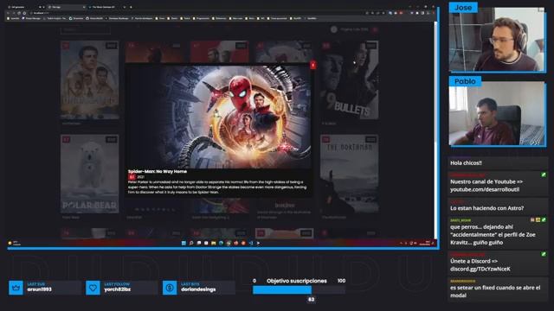The height and width of the screenshot is (311, 554).
Task: Close the Spider-Man movie modal
Action: [x=312, y=65]
